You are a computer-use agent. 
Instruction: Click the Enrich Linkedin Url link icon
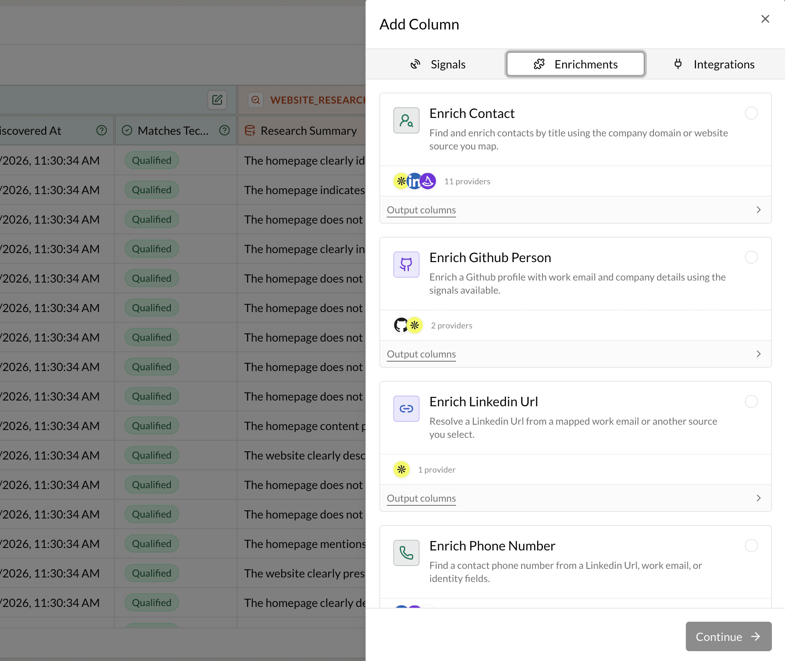406,409
